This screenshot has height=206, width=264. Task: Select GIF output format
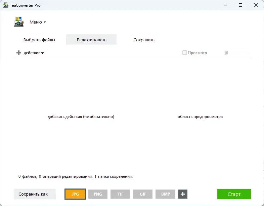pyautogui.click(x=143, y=194)
